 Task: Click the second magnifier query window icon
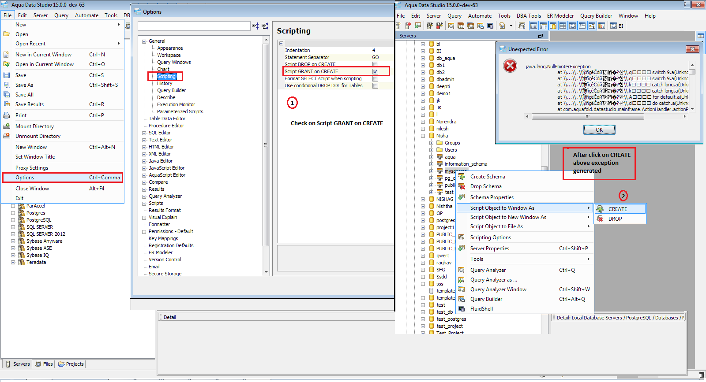461,26
